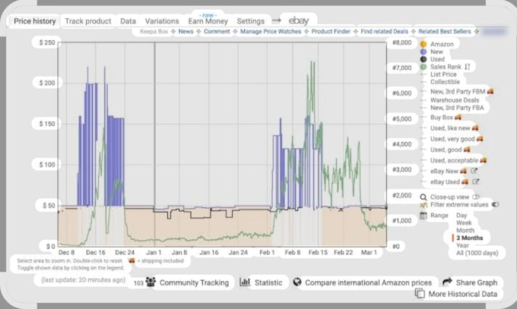Open eBay New external link icon

click(x=474, y=171)
